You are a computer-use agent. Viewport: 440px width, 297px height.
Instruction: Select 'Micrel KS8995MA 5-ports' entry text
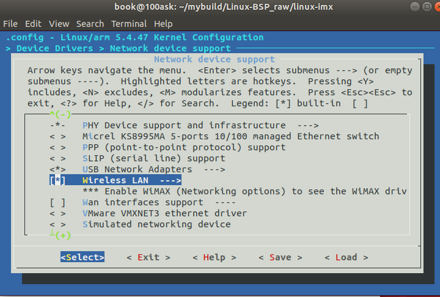tap(230, 136)
